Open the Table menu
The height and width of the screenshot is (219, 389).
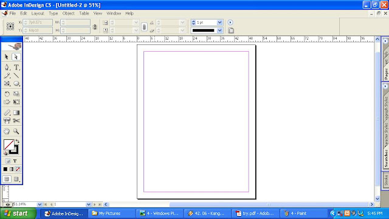click(84, 13)
